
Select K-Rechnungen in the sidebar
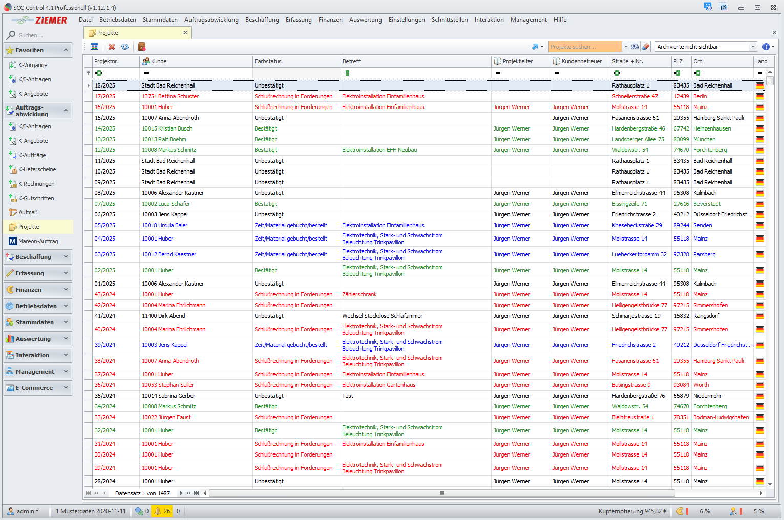click(36, 184)
